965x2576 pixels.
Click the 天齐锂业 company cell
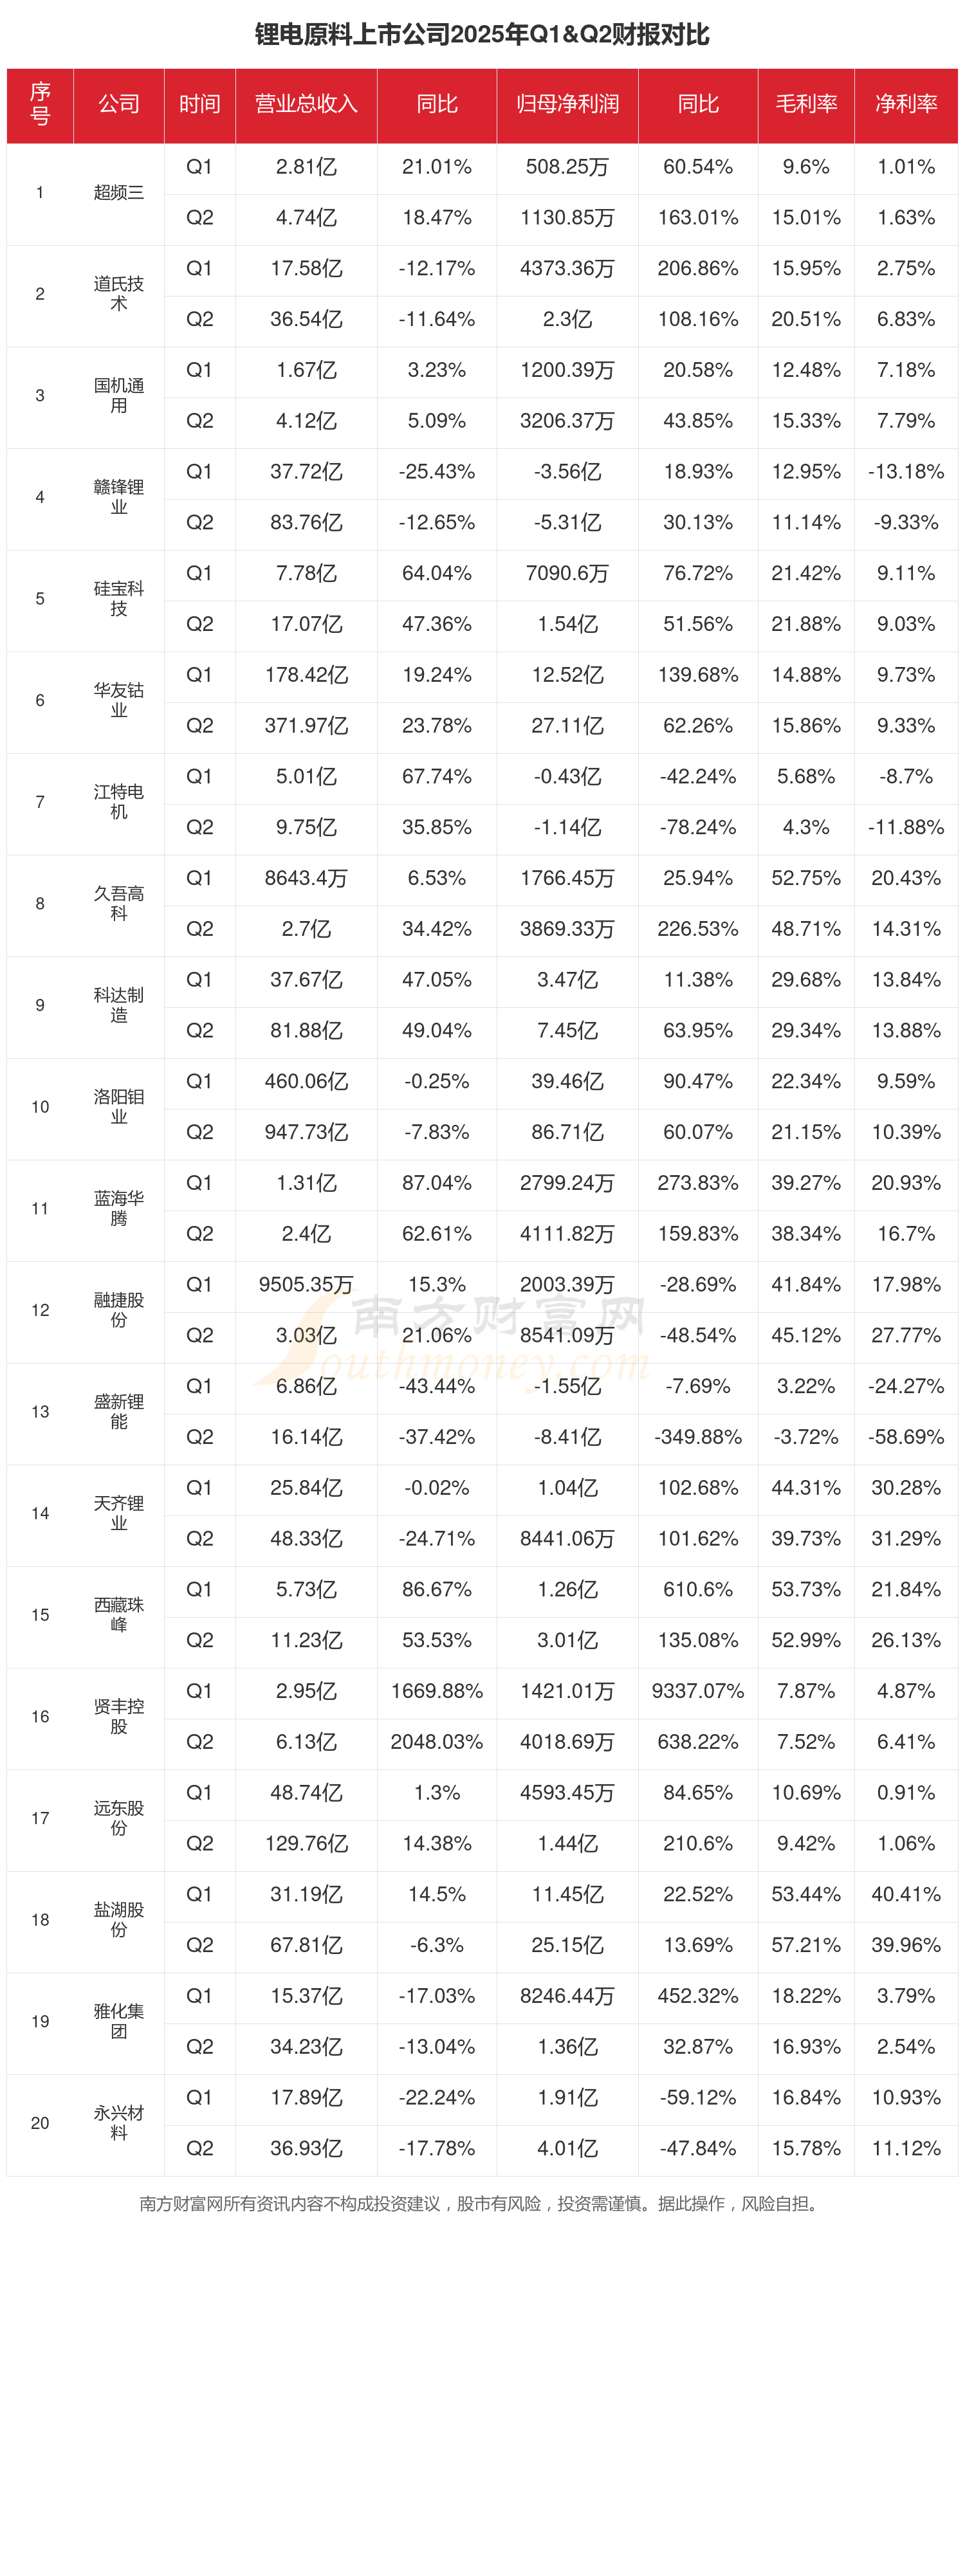pos(119,1513)
